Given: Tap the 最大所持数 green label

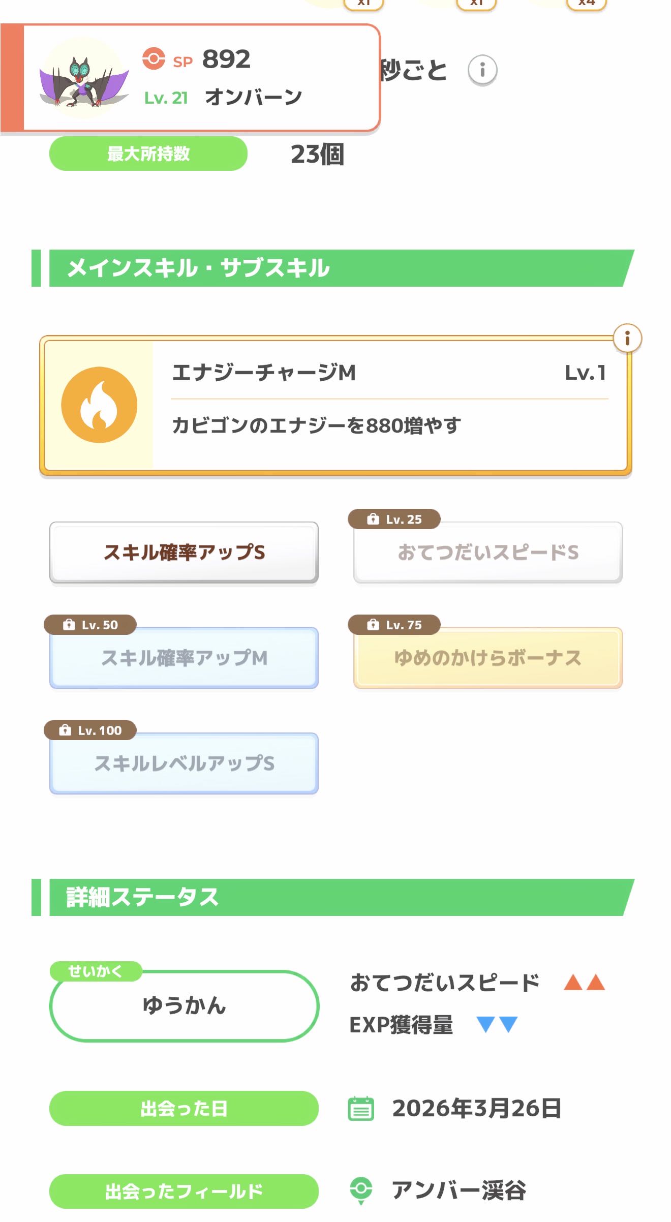Looking at the screenshot, I should tap(148, 154).
